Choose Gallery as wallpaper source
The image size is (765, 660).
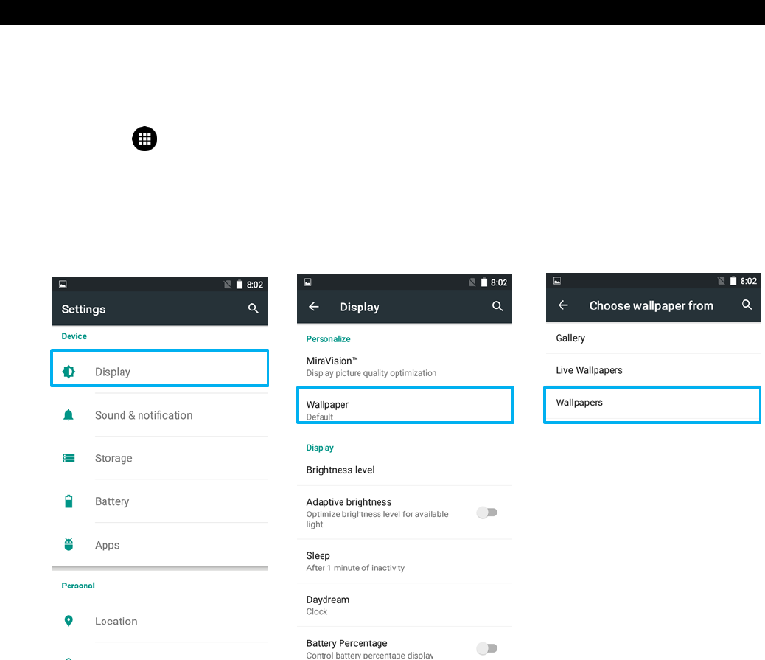tap(653, 338)
